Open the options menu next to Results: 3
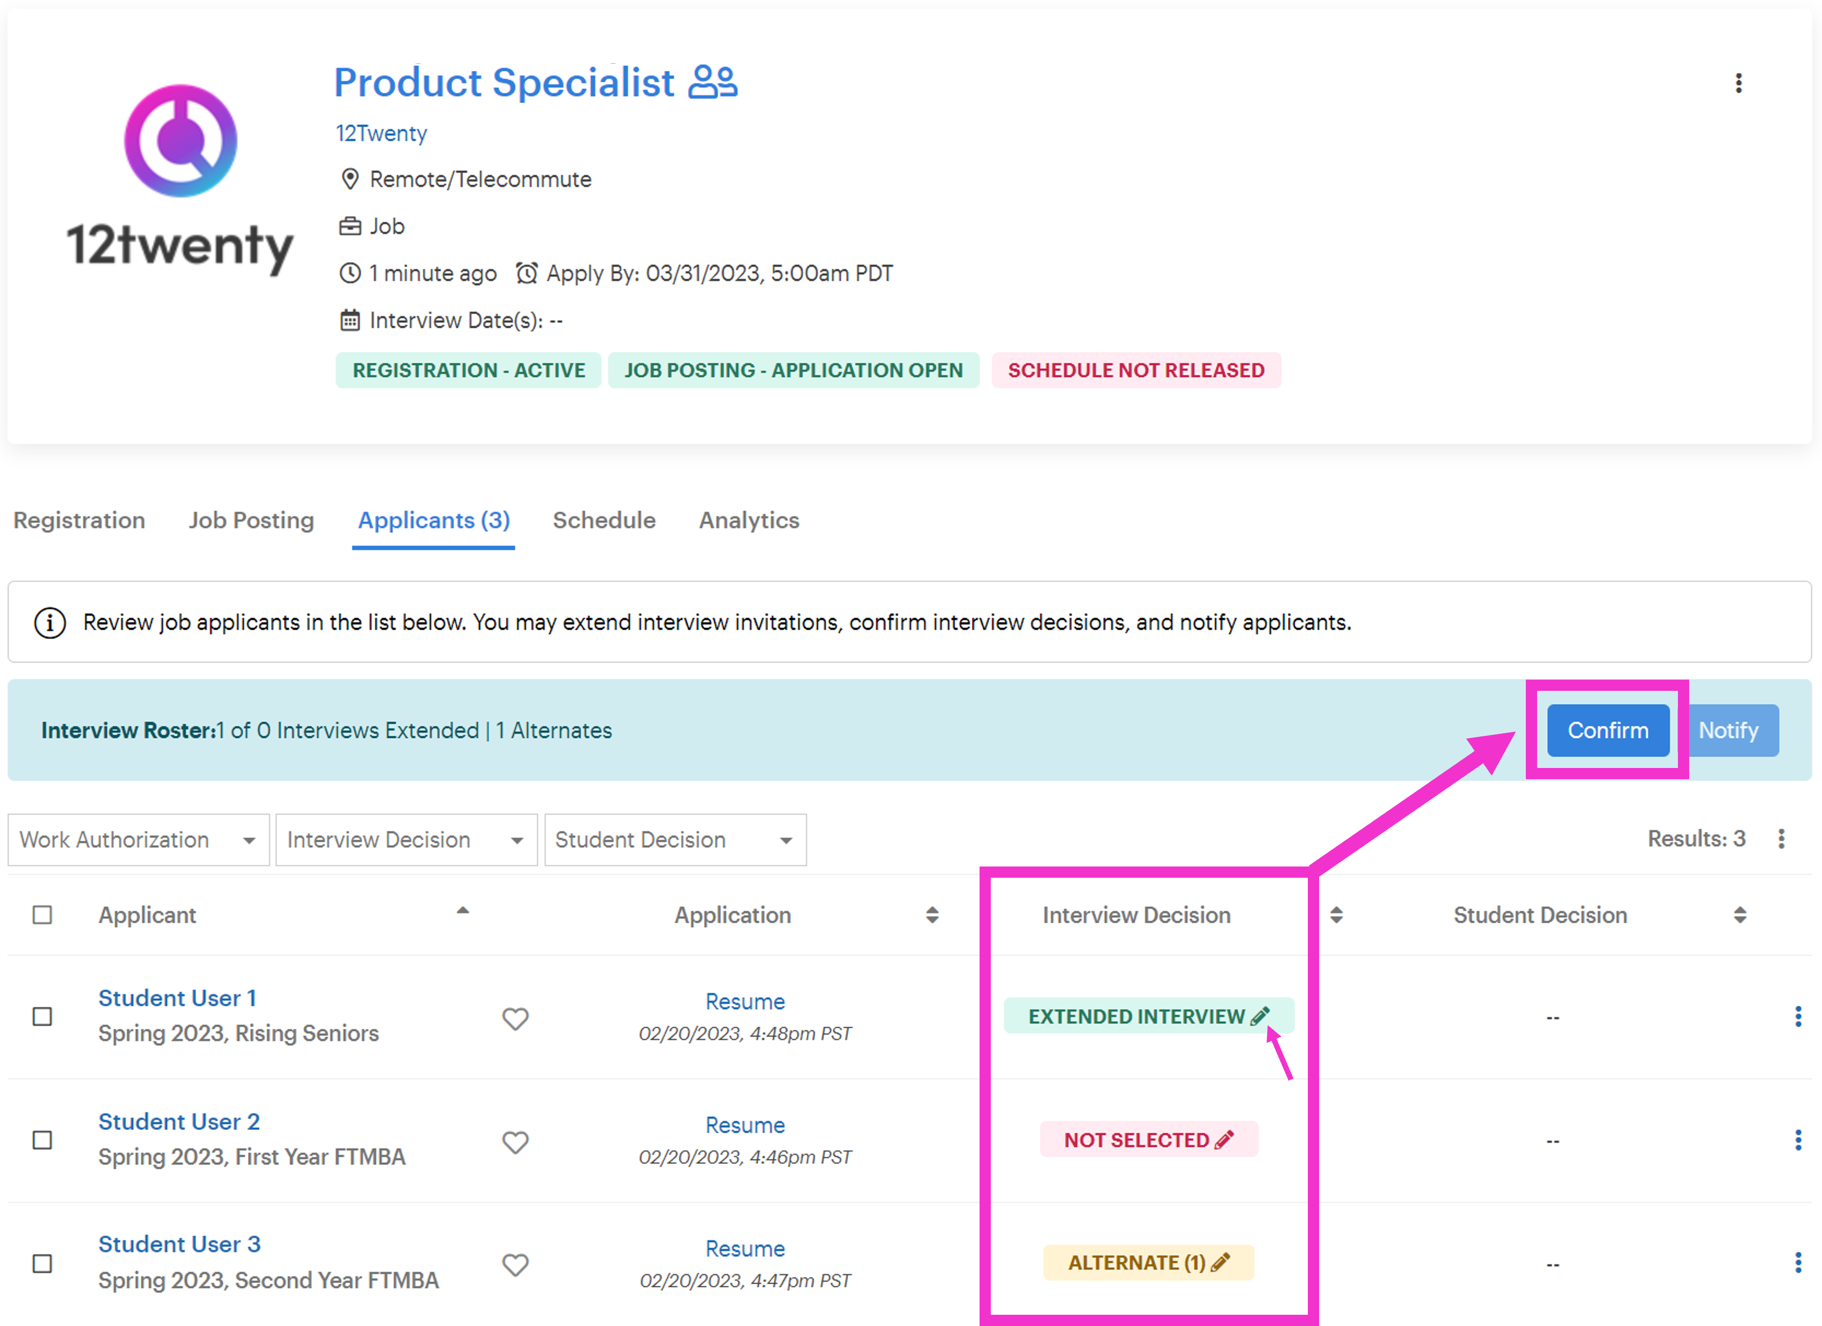 (1781, 839)
